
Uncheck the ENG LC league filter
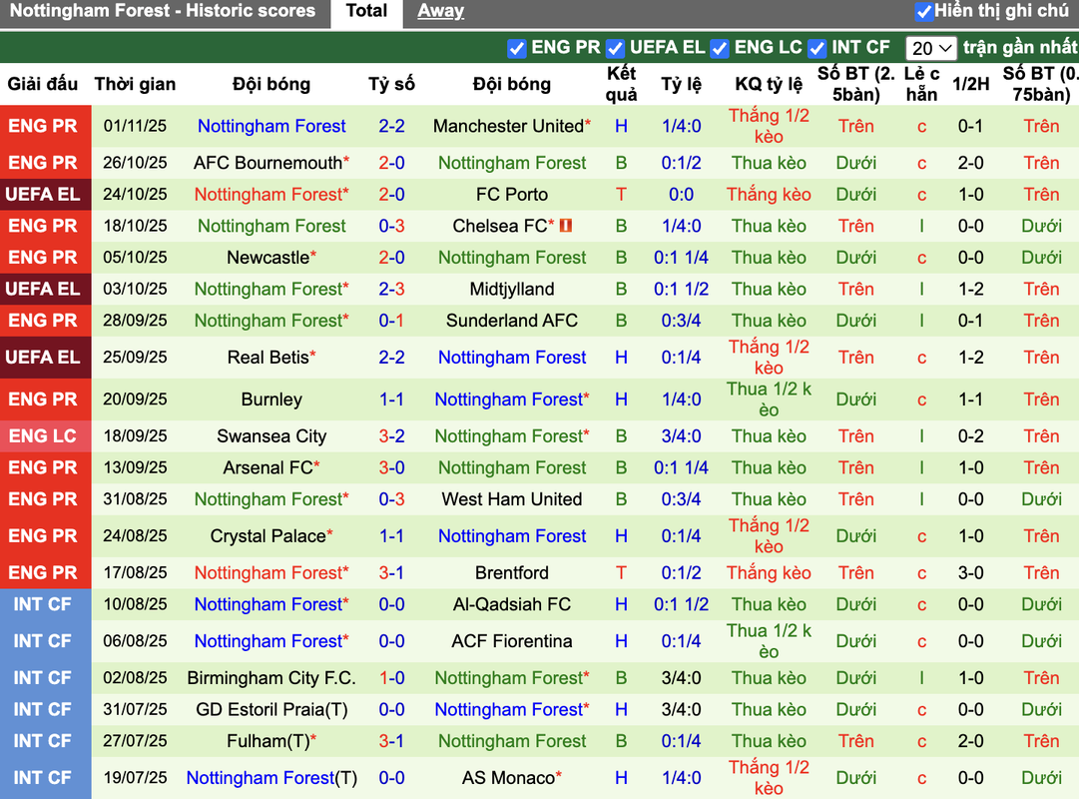pyautogui.click(x=719, y=48)
